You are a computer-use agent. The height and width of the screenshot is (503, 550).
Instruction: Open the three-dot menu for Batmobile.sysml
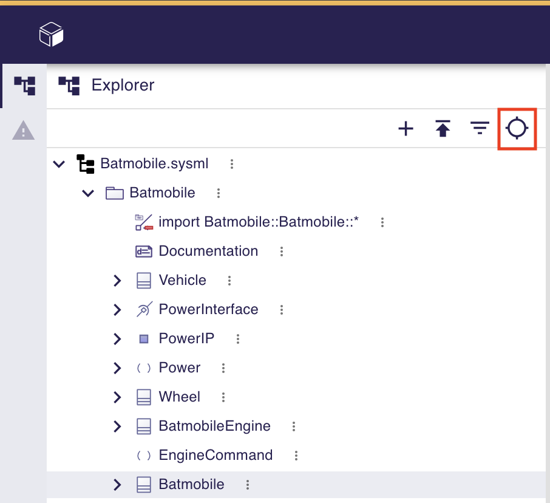[x=231, y=163]
